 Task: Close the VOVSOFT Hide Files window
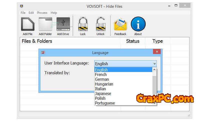[185, 5]
